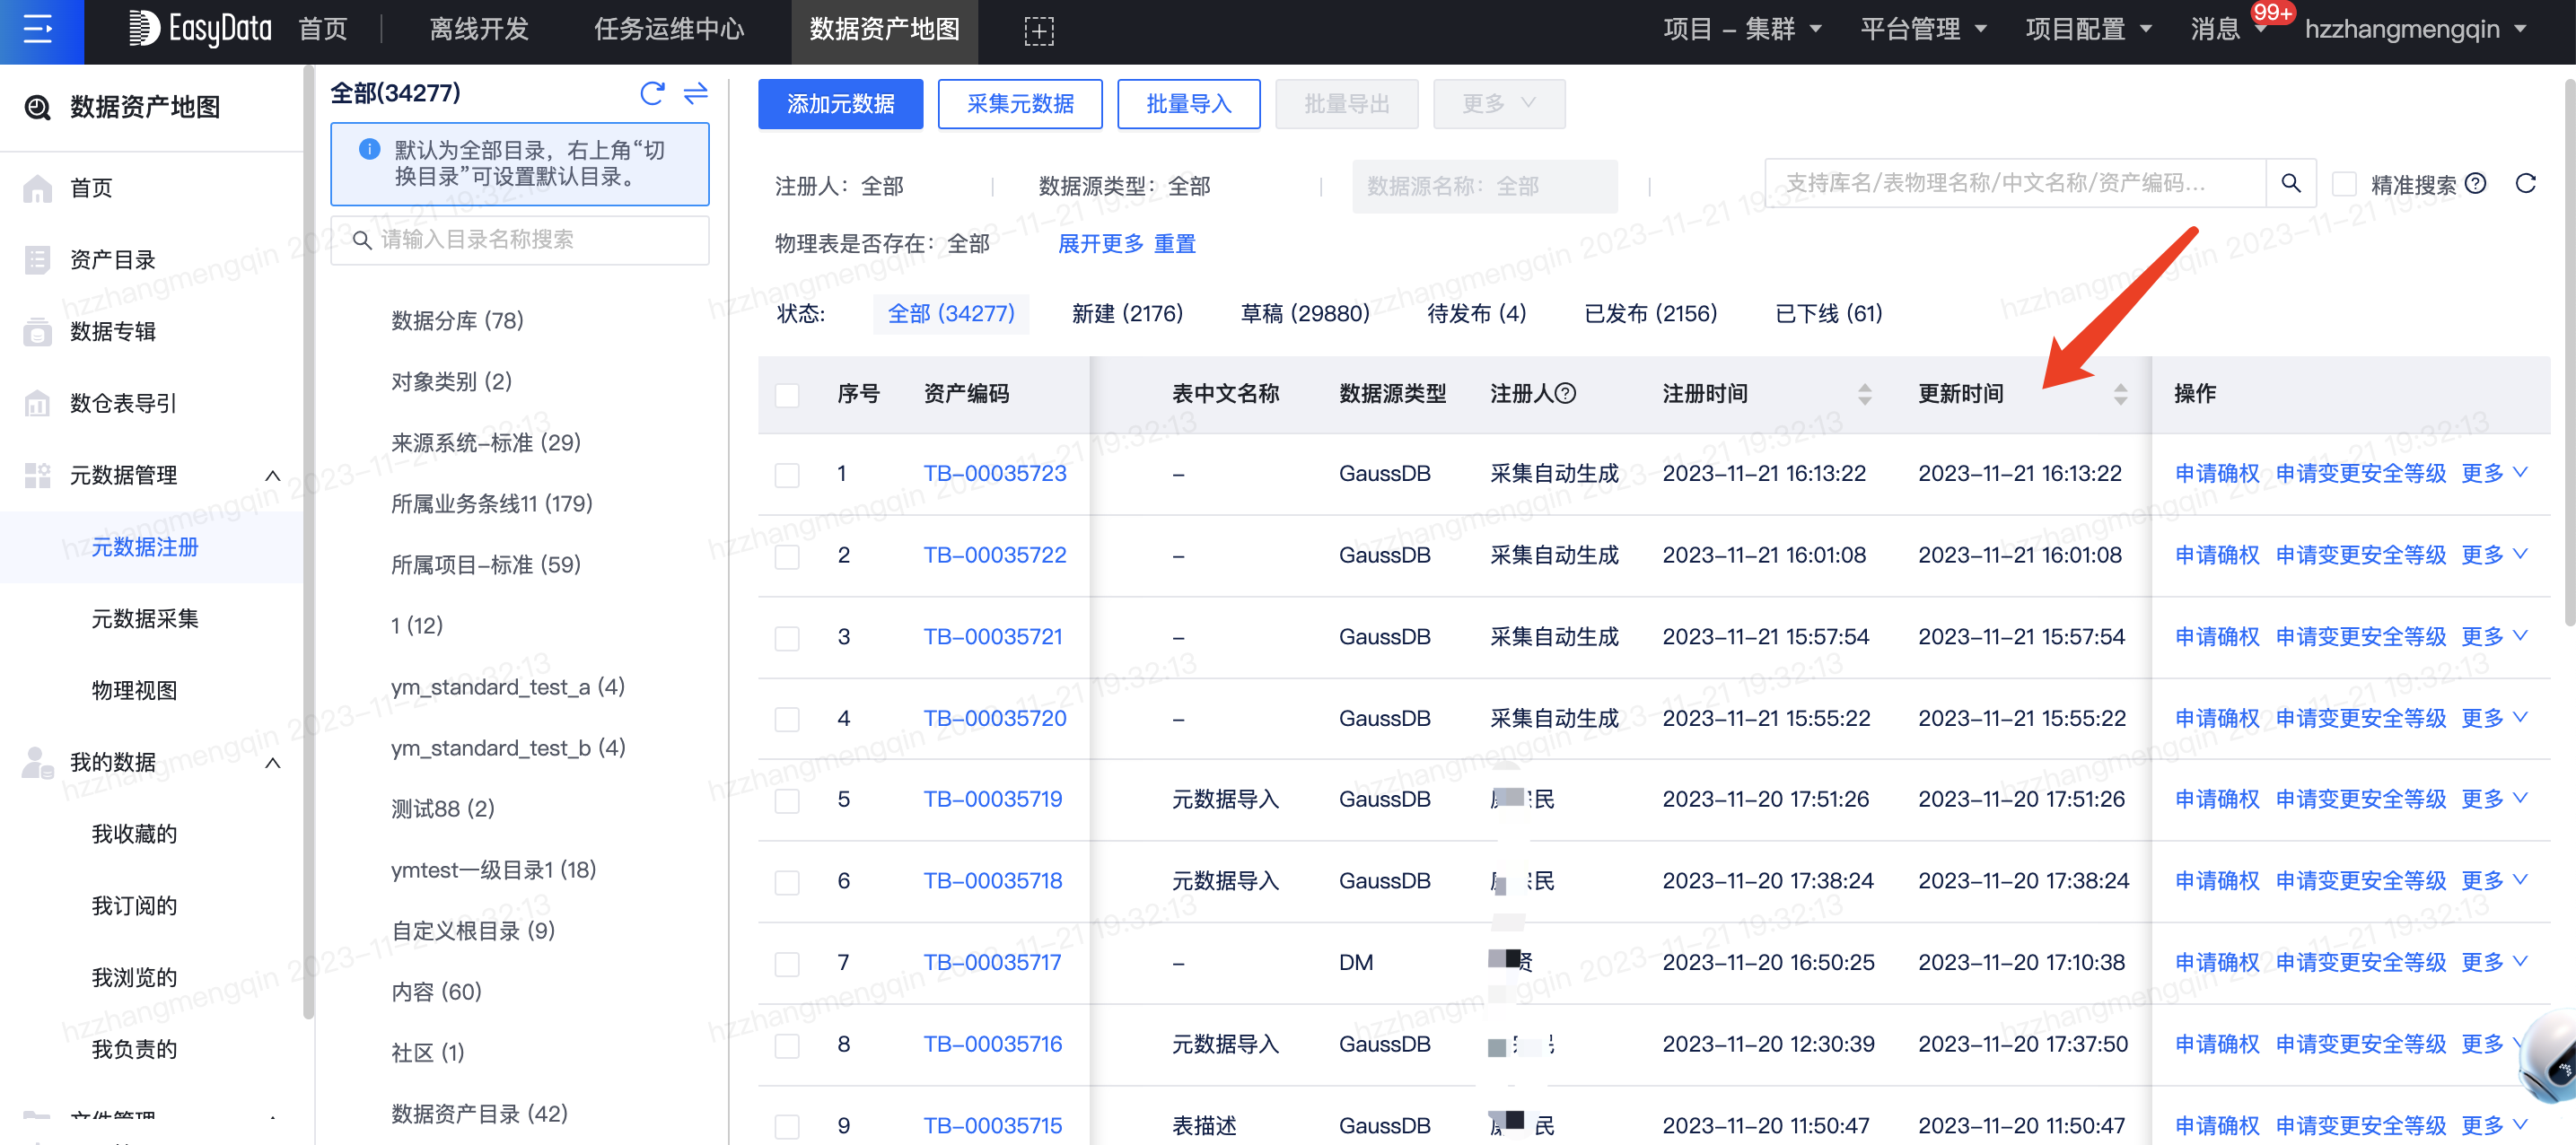Open Warehouse Table Guide (数仓表导引)
Screen dimensions: 2576x1145
123,404
